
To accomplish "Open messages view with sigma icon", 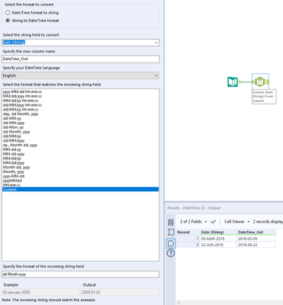I will (x=171, y=232).
